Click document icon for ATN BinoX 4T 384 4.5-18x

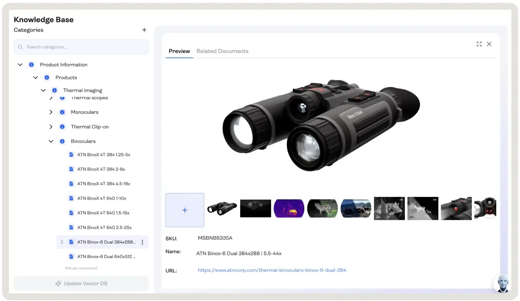[71, 184]
